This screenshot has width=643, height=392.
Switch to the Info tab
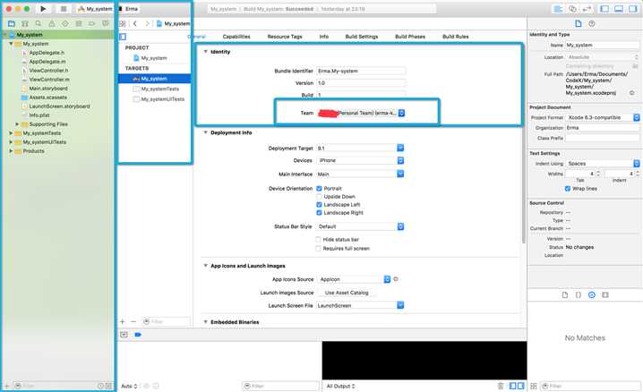324,37
